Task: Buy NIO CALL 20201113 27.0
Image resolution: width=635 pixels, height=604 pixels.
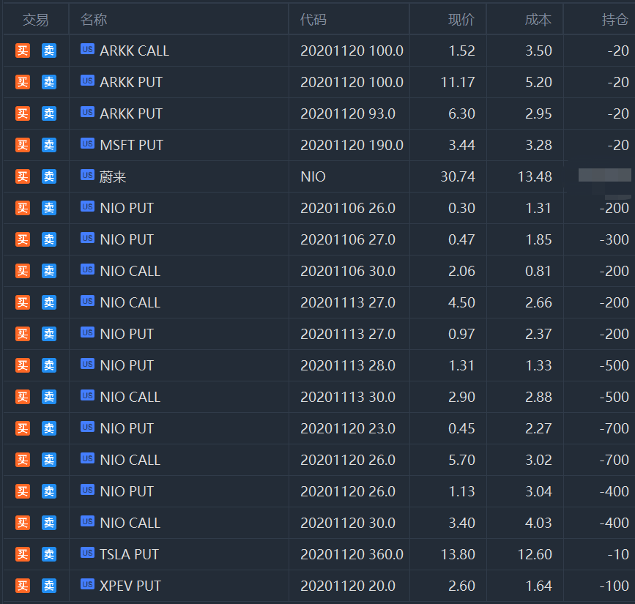Action: [23, 302]
